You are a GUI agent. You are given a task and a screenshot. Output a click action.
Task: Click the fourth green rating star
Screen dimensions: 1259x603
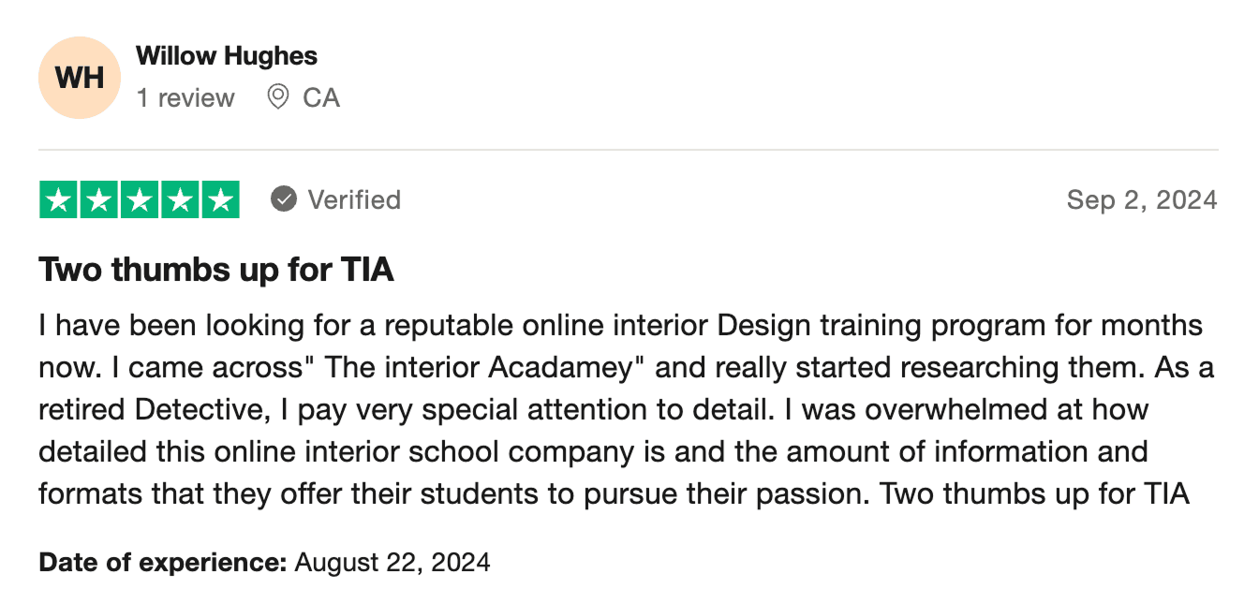(180, 199)
